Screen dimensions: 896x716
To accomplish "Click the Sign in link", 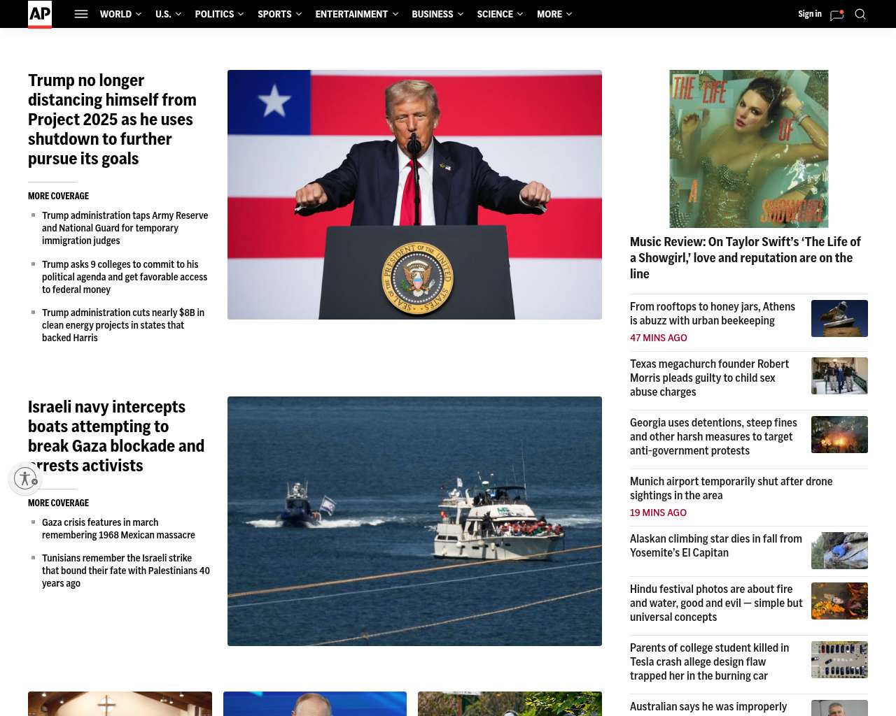I will click(x=810, y=14).
